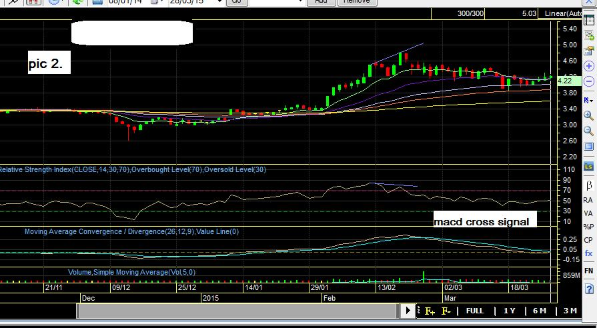Click the 14/01 date marker

(x=253, y=287)
